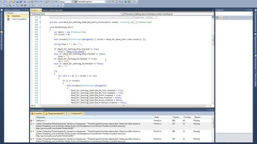Switch to the Form1.cs code tab

click(x=34, y=10)
